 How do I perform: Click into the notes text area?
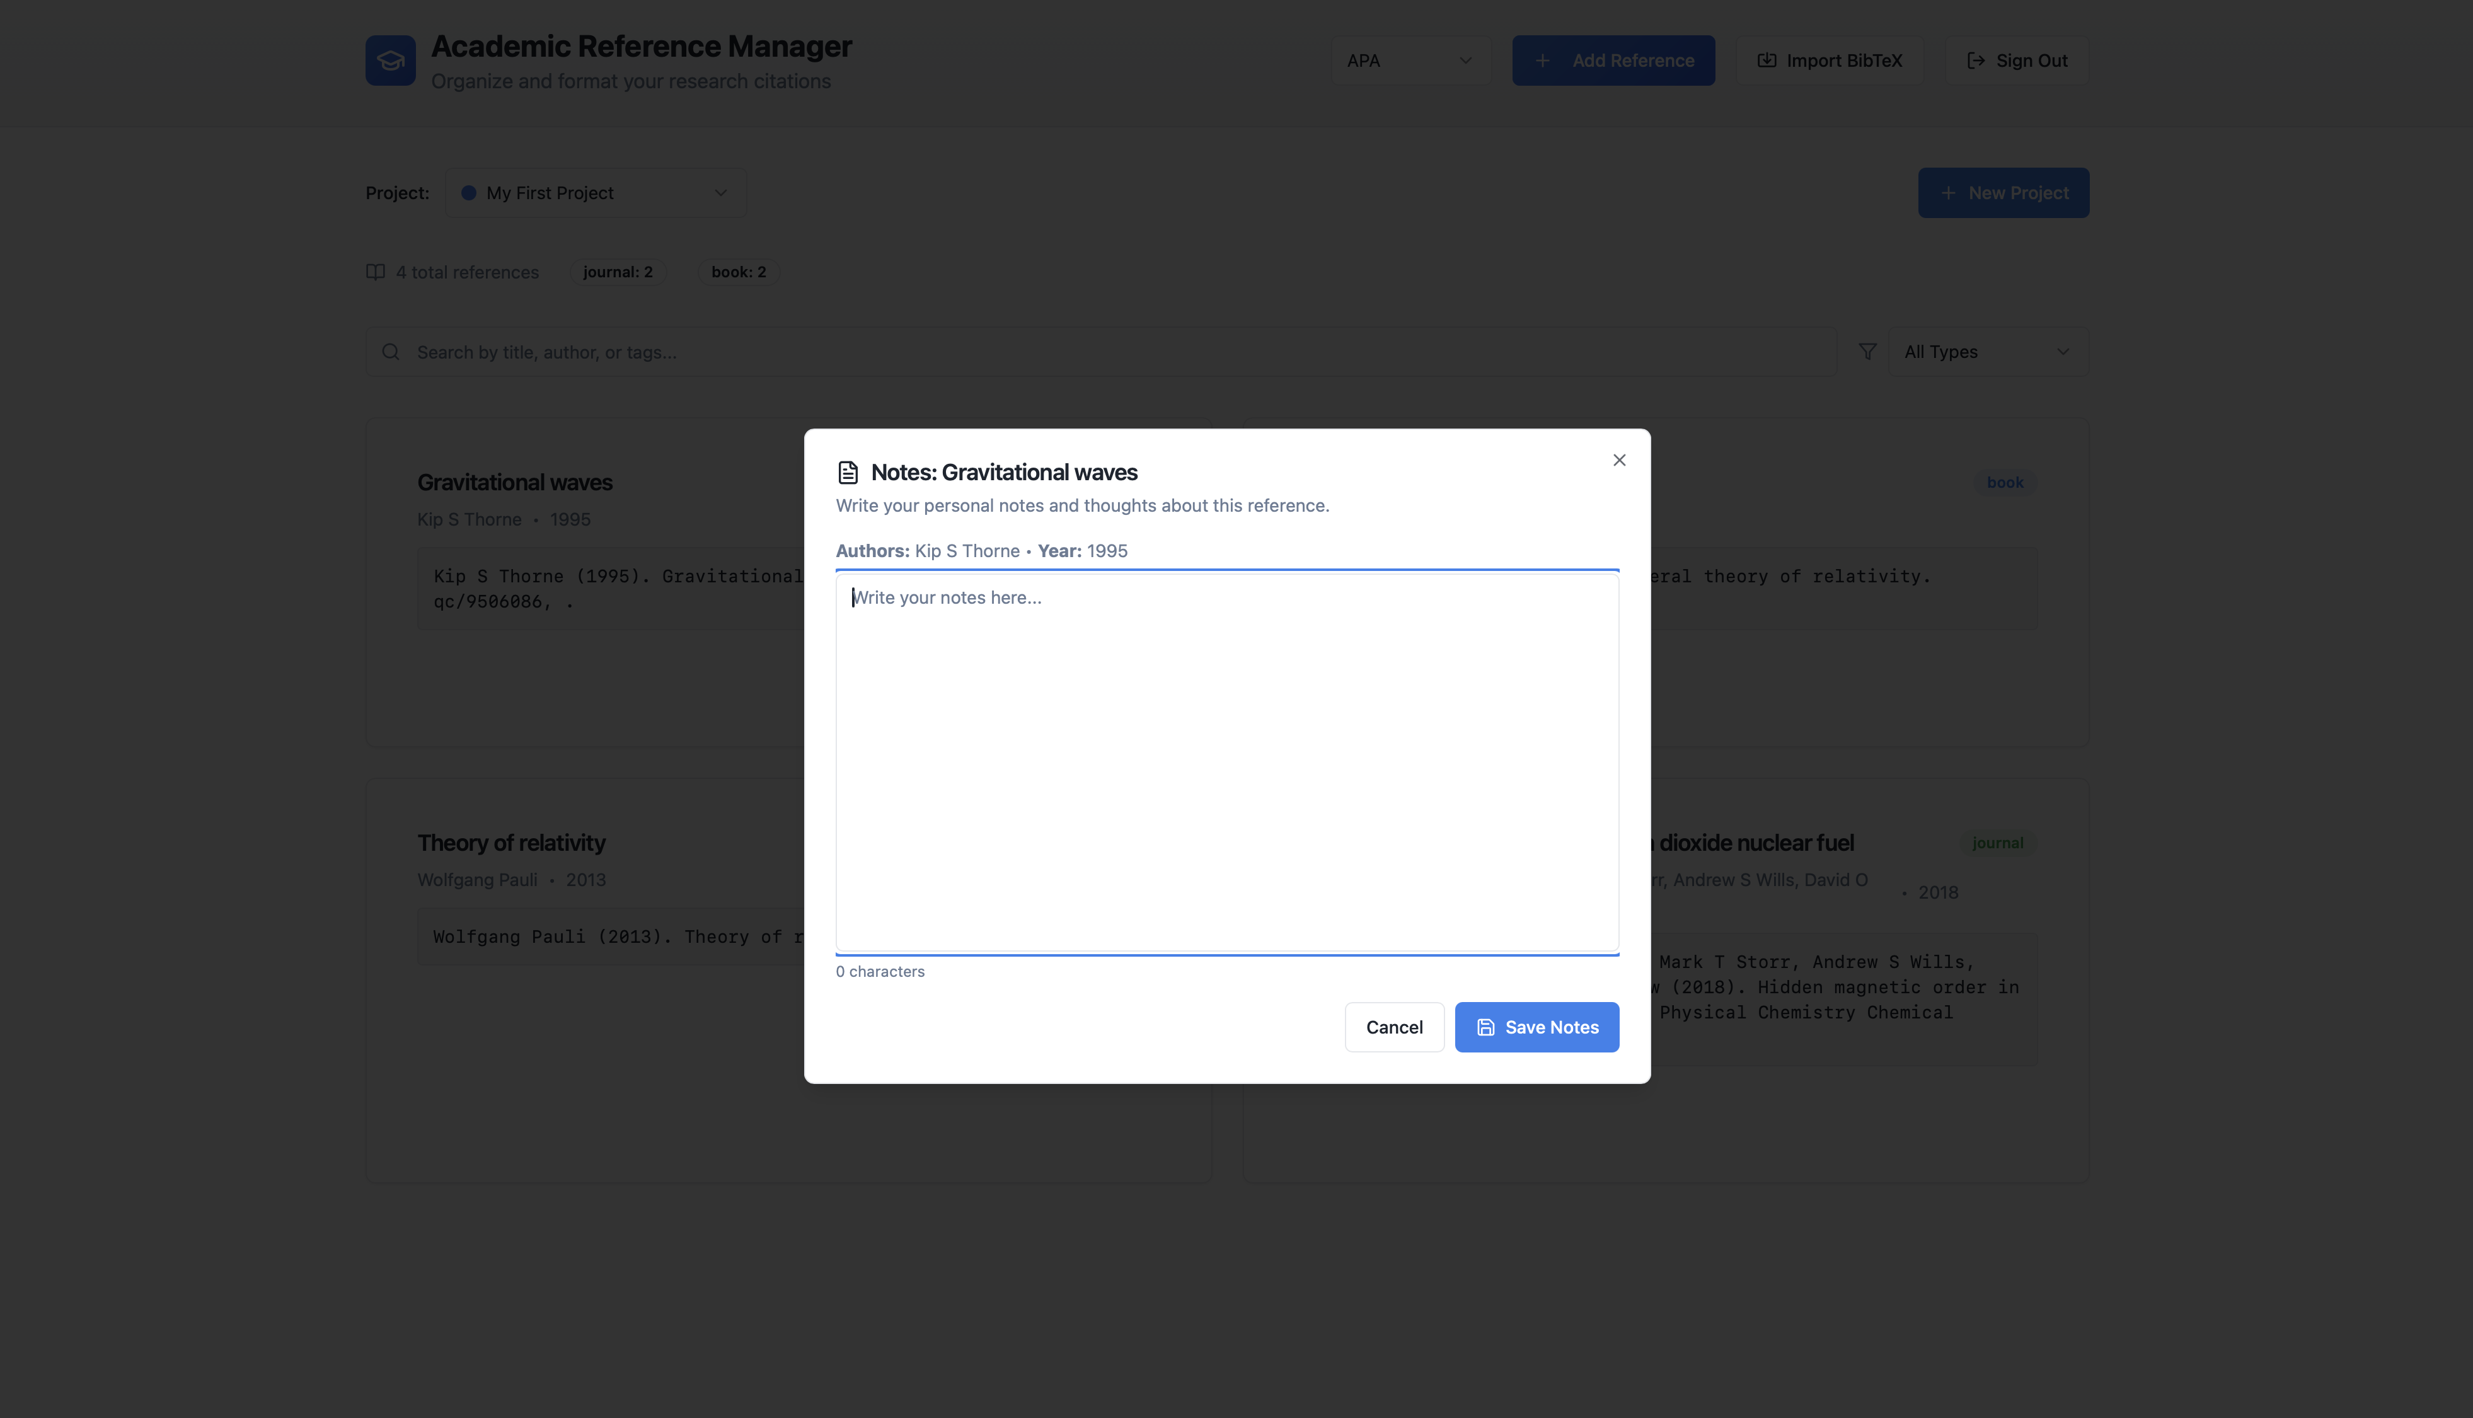pyautogui.click(x=1227, y=763)
